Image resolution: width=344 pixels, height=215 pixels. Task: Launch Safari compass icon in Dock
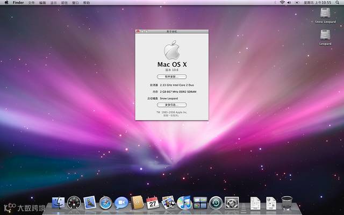click(105, 203)
